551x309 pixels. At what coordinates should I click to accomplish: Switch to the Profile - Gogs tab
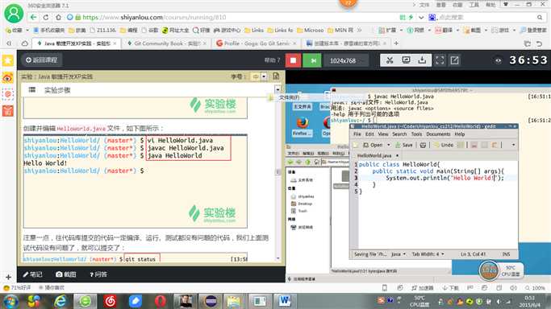(257, 43)
